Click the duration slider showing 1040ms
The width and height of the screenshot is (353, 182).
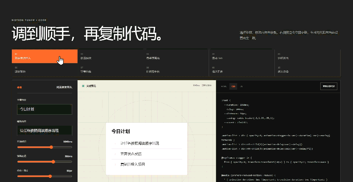[x=44, y=147]
